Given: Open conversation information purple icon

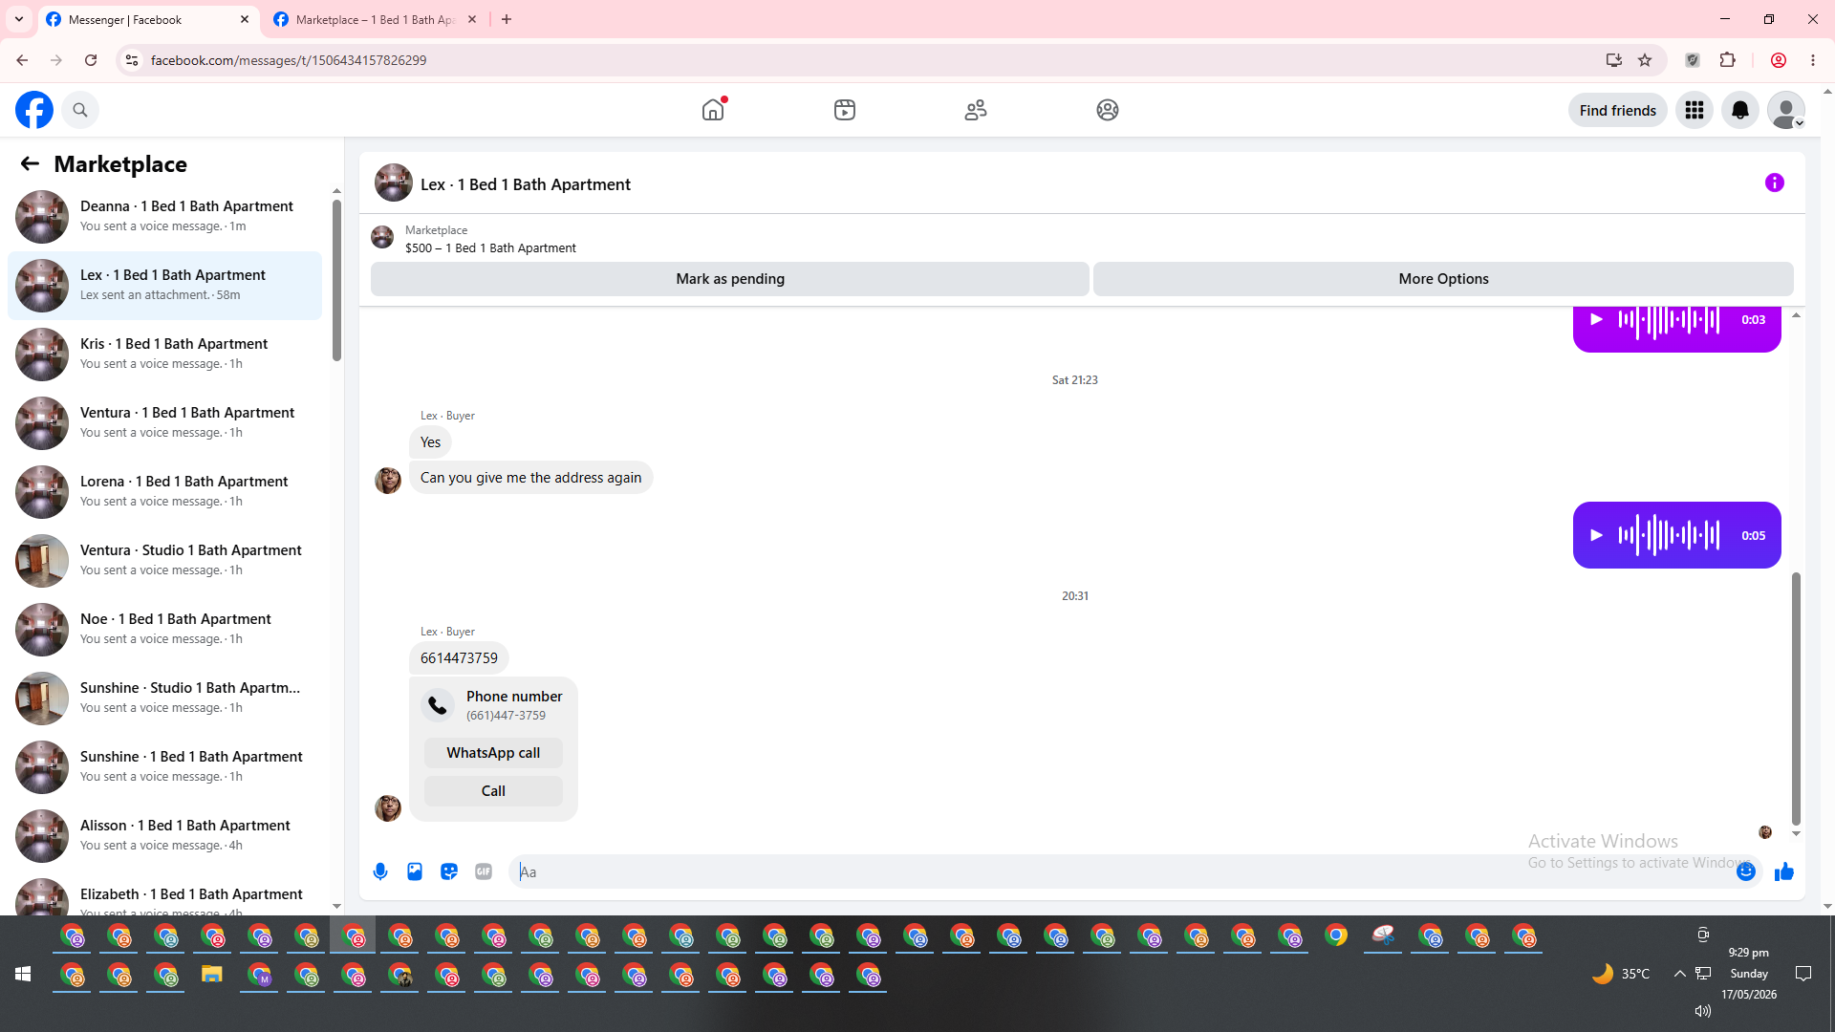Looking at the screenshot, I should (x=1775, y=183).
